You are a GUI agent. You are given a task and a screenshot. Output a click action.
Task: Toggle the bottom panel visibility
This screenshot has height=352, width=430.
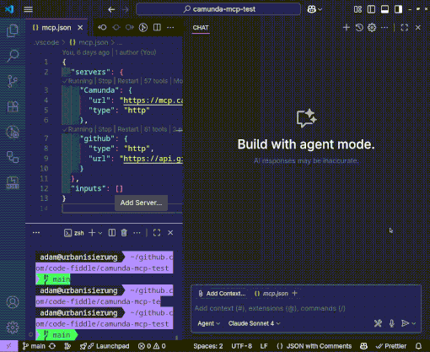384,9
